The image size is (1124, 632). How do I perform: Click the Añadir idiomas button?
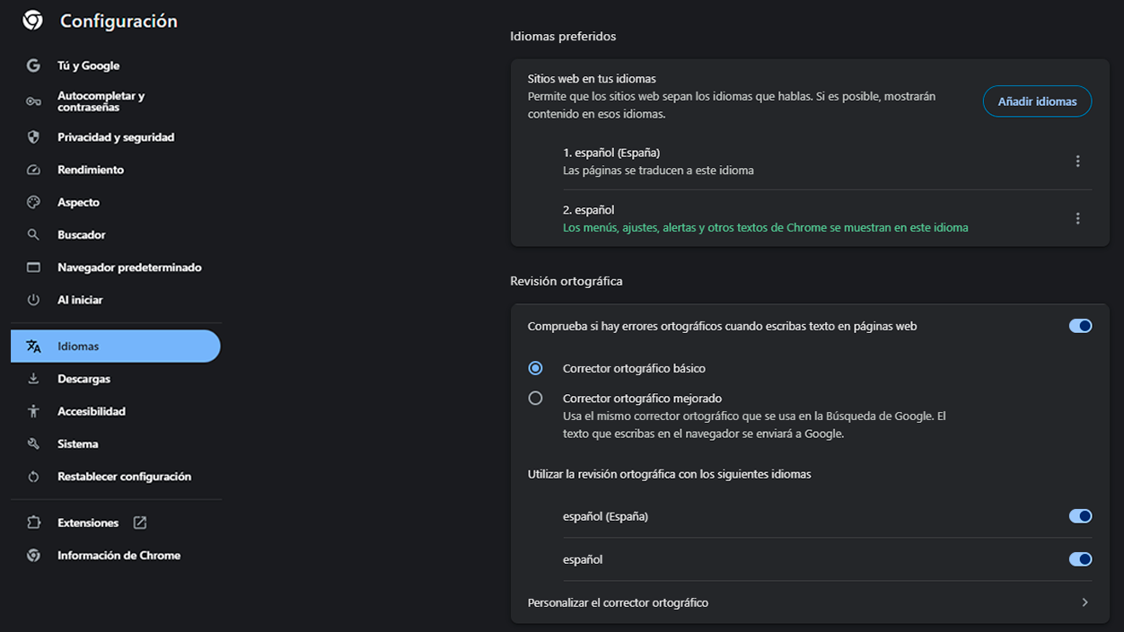pos(1037,101)
